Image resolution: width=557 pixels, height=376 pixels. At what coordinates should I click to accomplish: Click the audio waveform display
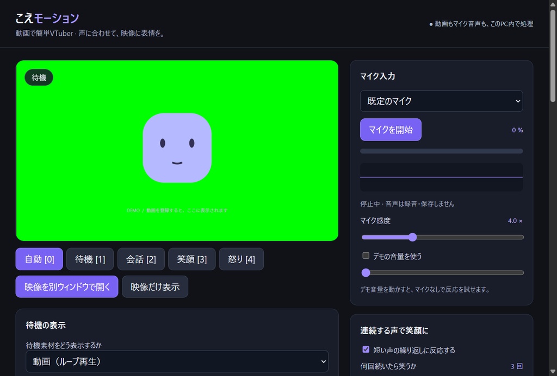(441, 177)
